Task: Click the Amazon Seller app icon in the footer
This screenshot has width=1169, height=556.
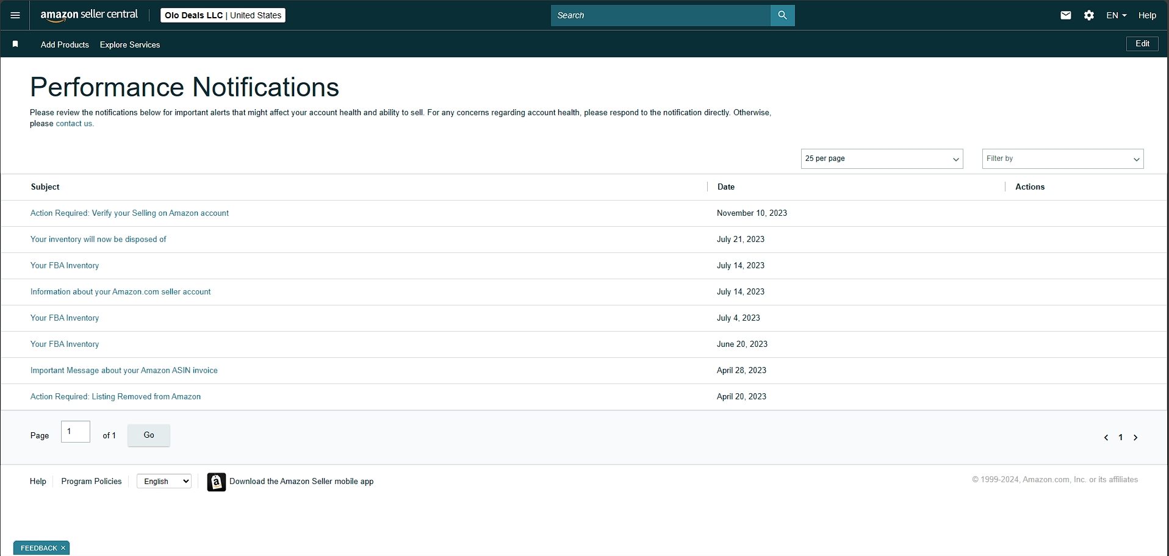Action: click(x=217, y=482)
